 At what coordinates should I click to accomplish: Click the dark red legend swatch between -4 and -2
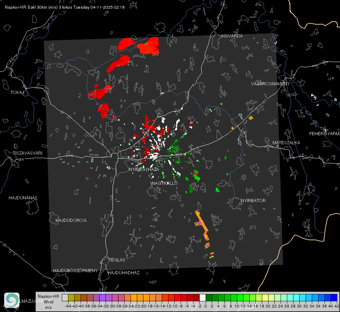coord(196,298)
